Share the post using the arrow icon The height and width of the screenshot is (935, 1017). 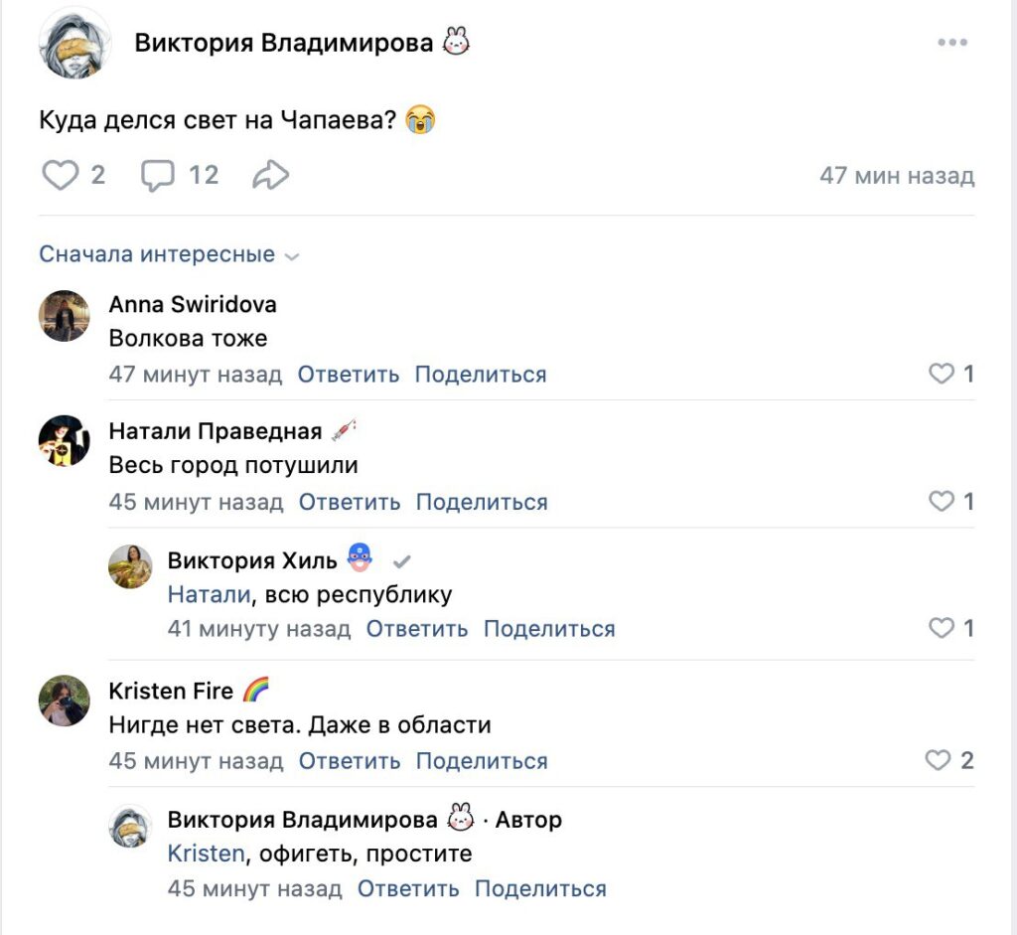click(x=268, y=174)
